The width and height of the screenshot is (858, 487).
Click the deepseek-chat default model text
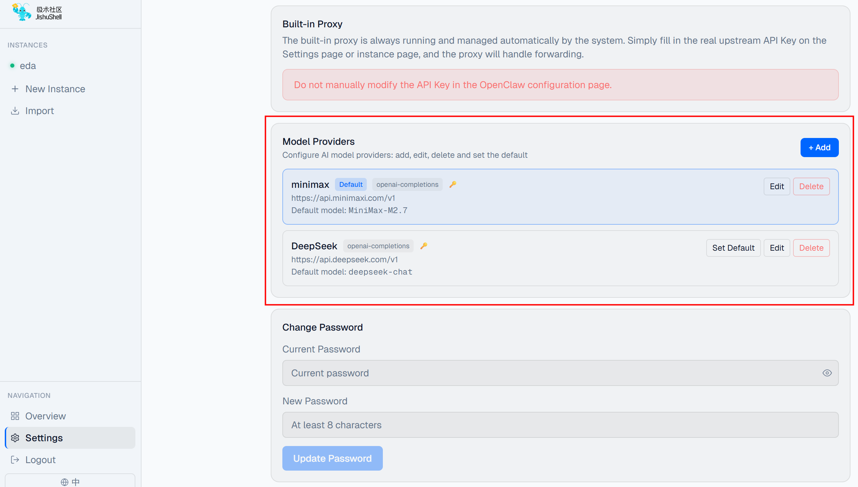[380, 272]
